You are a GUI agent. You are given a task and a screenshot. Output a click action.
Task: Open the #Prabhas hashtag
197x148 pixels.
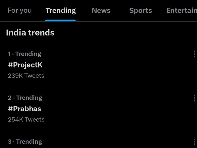click(x=24, y=109)
